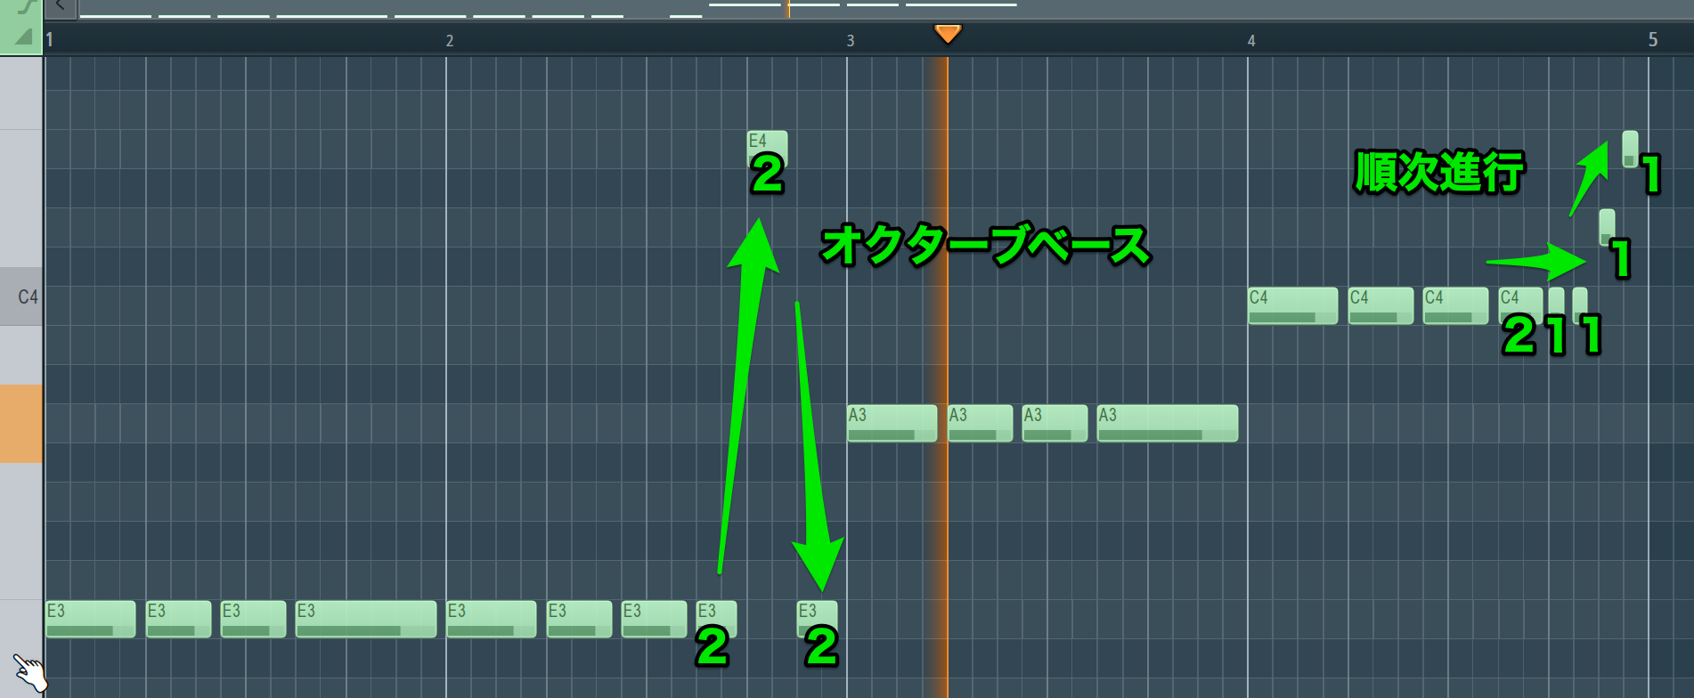
Task: Select the last labeled C4 note
Action: click(x=1520, y=305)
